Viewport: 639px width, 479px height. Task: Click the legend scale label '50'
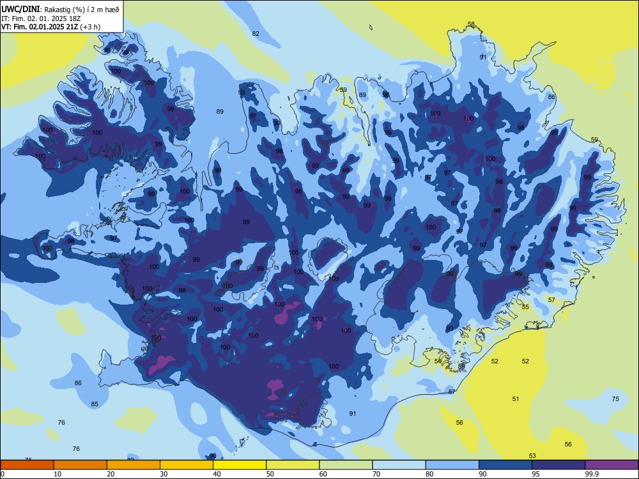(270, 474)
